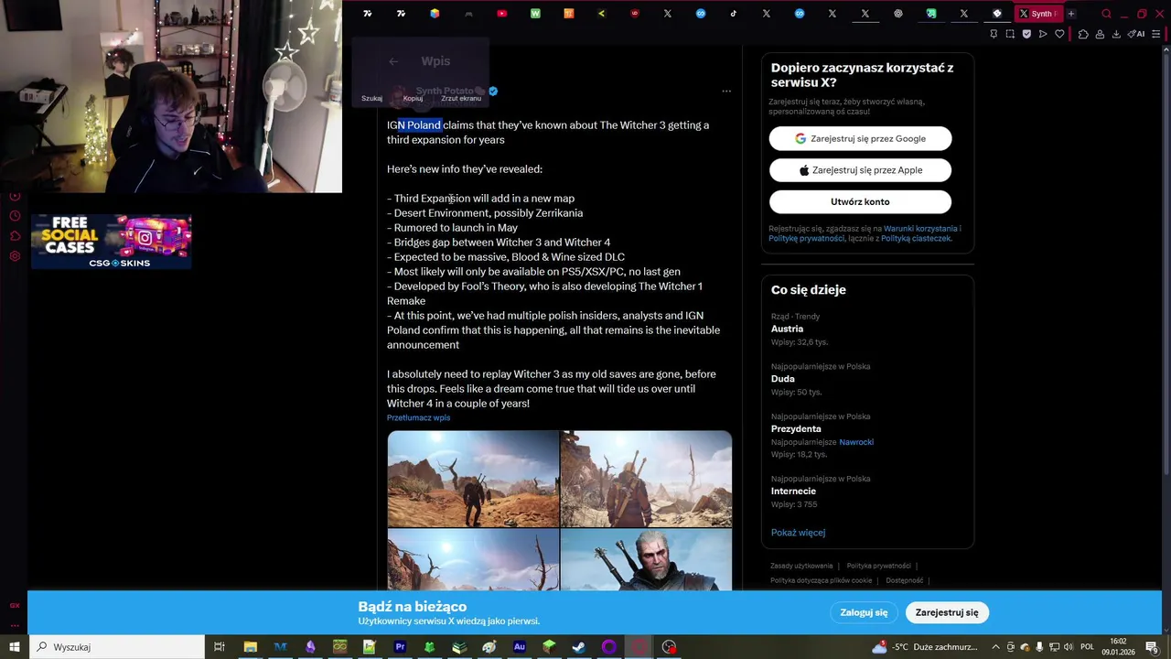Click the pin icon in address toolbar

click(994, 34)
